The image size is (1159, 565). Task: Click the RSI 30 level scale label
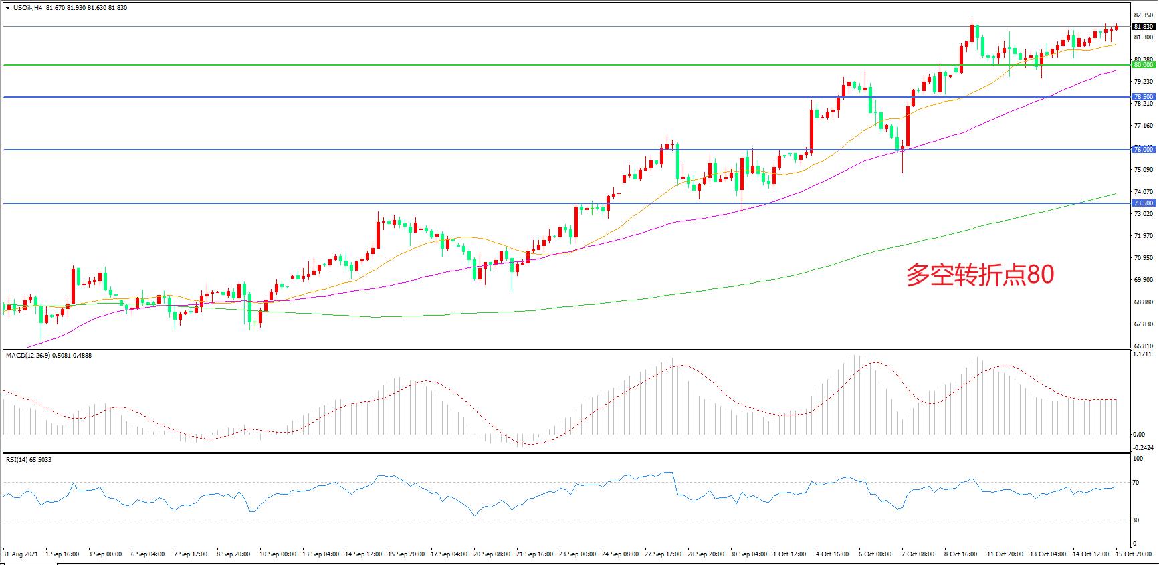1136,520
